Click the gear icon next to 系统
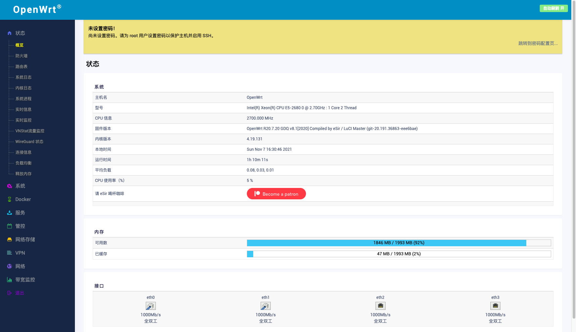The image size is (576, 332). coord(9,186)
